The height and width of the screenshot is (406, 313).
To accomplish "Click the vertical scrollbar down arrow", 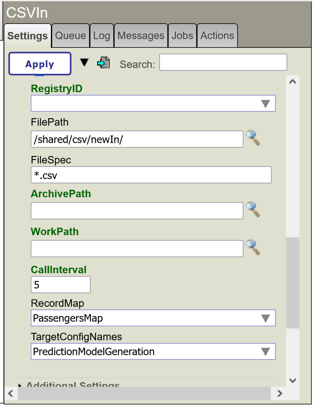I will pyautogui.click(x=293, y=381).
